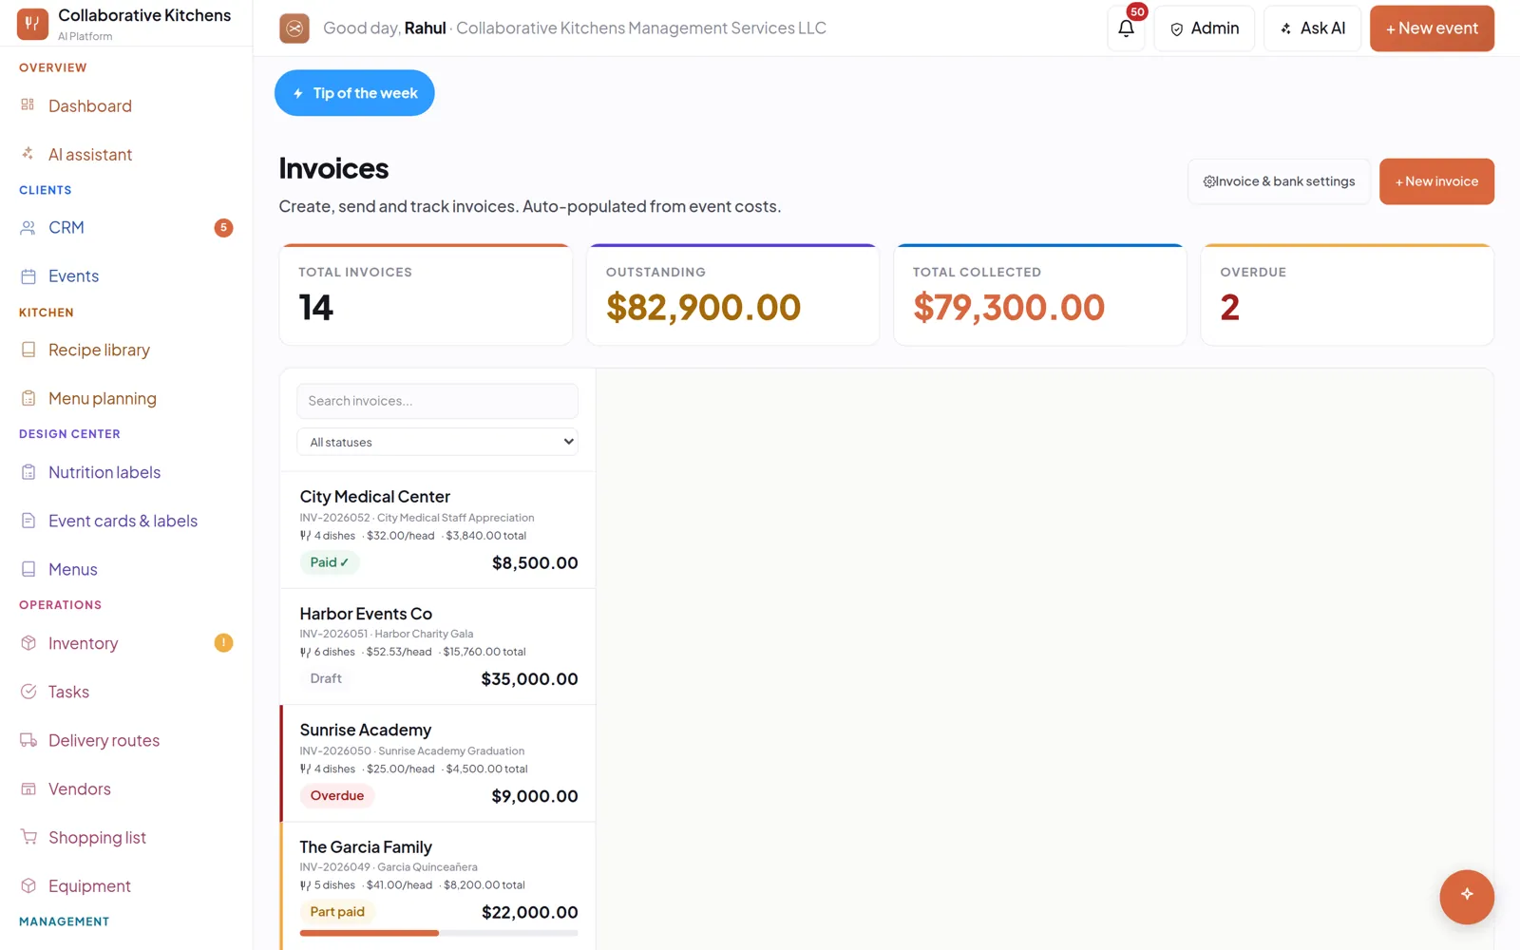
Task: Click the Overdue count card showing 2
Action: click(x=1347, y=294)
